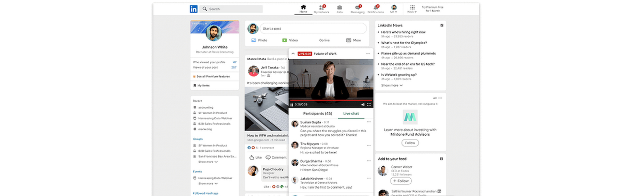Viewport: 634px width, 196px height.
Task: Open the Work apps grid menu
Action: [412, 9]
